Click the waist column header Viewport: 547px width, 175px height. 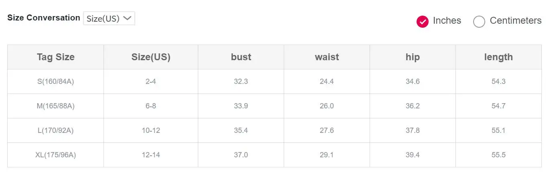(327, 57)
